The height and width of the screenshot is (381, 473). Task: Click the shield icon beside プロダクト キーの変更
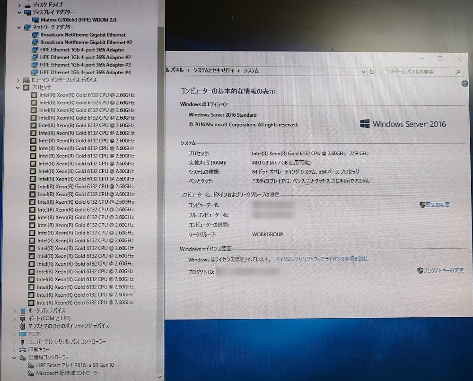pyautogui.click(x=420, y=270)
